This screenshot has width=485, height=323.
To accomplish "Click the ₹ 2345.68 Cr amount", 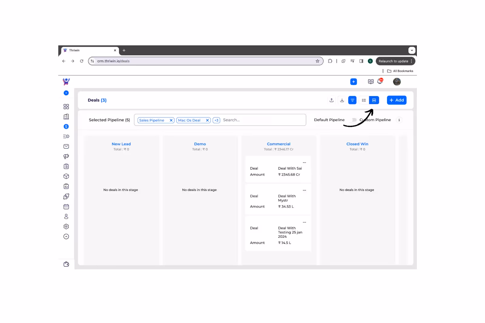I will coord(289,175).
